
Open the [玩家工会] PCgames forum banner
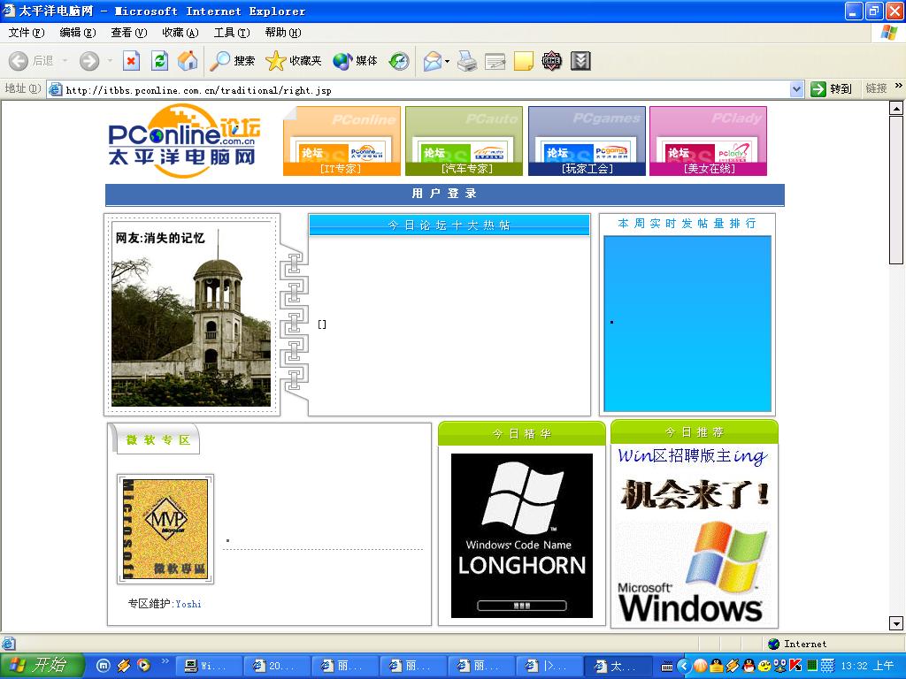587,141
